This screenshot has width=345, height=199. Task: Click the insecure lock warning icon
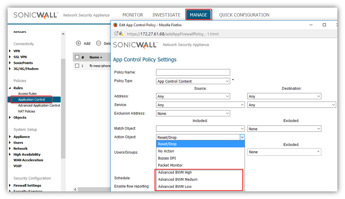click(121, 34)
